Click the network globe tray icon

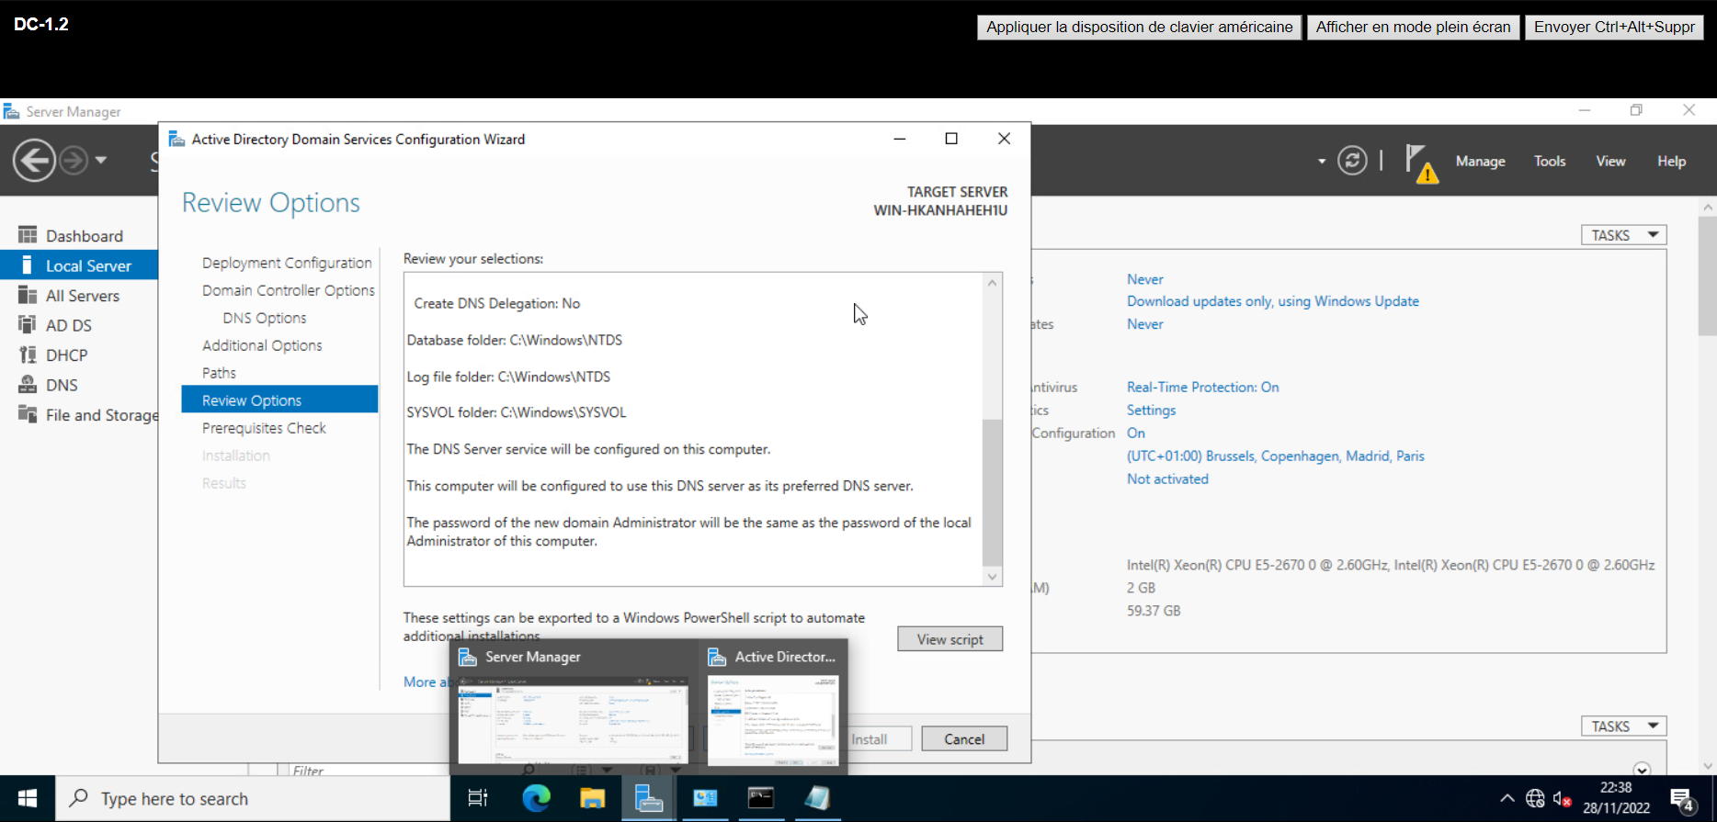tap(1535, 798)
